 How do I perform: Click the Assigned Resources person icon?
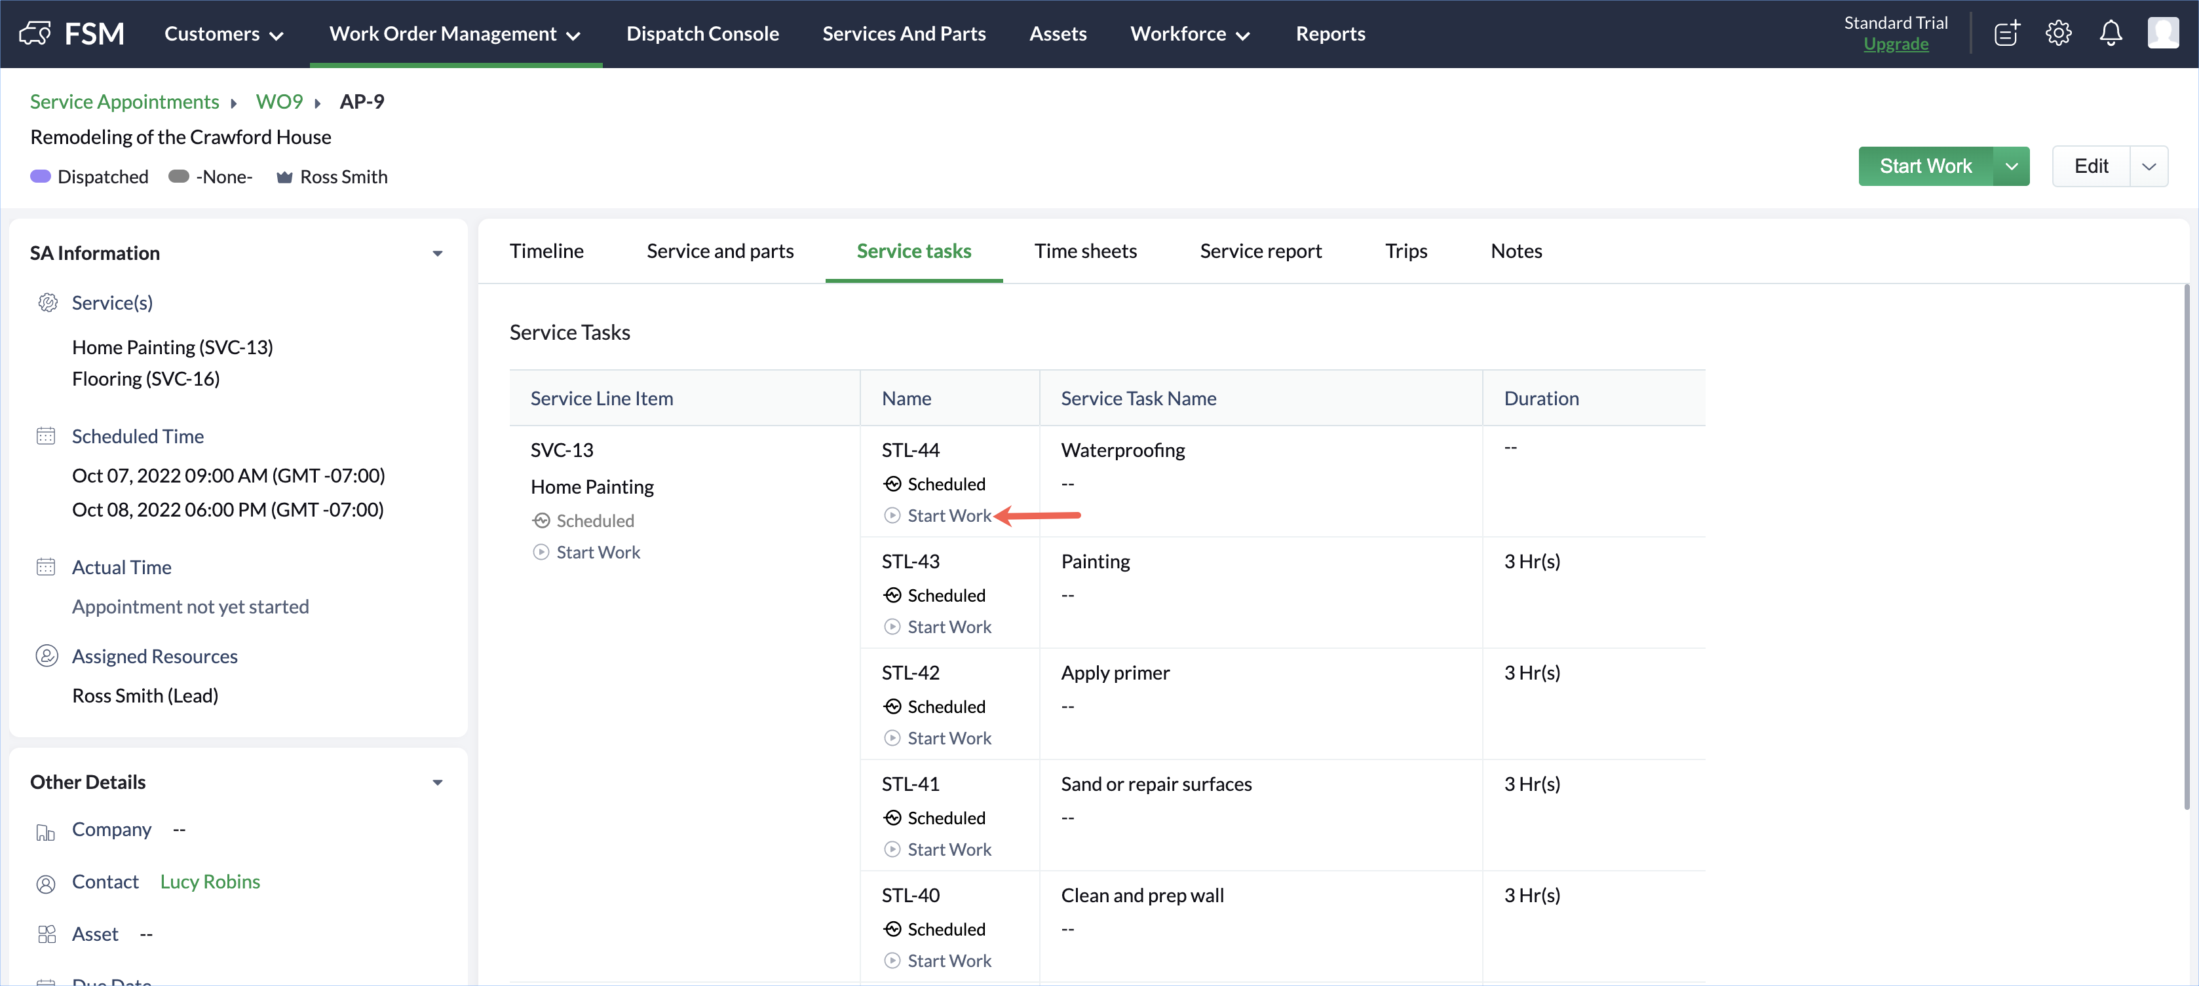[46, 656]
